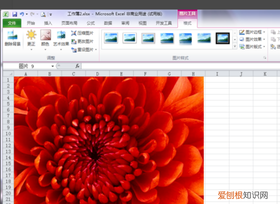280x204 pixels.
Task: Click the Selection Pane icon in Arrange group
Action: coord(273,47)
